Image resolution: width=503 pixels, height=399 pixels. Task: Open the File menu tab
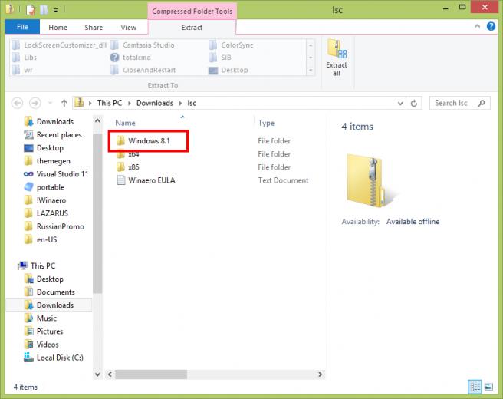22,27
